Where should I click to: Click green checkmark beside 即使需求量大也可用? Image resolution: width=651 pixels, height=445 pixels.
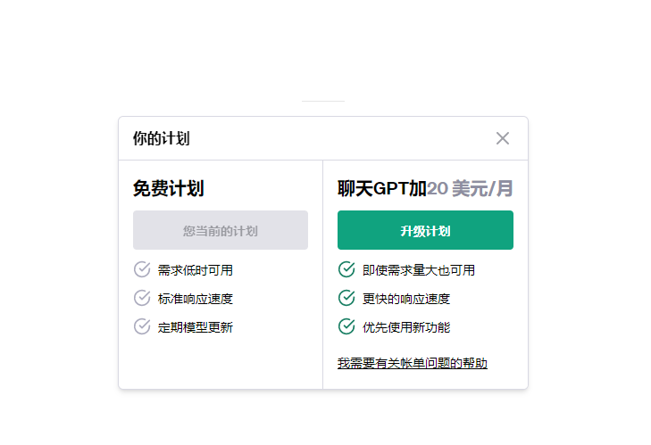346,269
